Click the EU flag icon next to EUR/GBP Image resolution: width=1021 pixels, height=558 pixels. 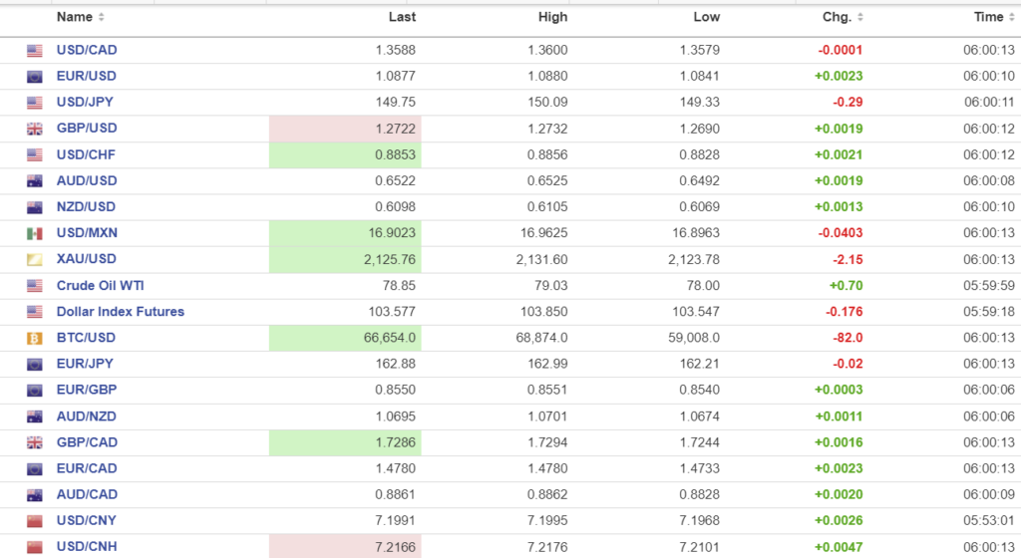click(35, 391)
